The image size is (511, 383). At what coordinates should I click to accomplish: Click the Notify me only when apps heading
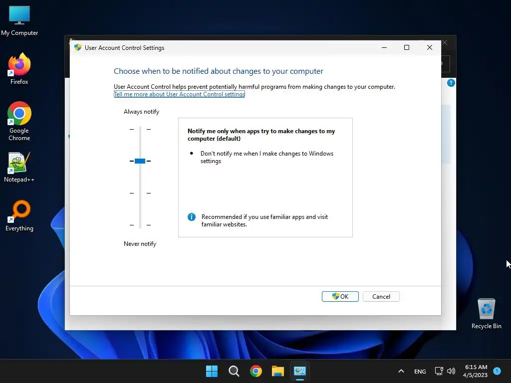(x=261, y=135)
